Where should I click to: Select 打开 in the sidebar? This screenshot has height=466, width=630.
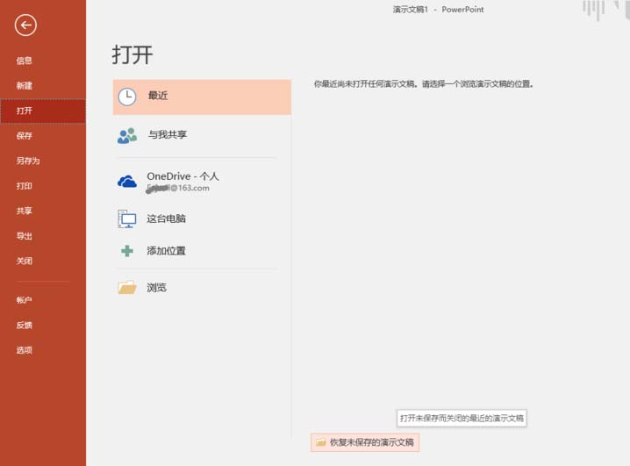click(x=43, y=111)
